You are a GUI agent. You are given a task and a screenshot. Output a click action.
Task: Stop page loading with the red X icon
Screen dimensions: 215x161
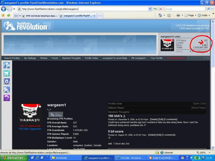click(161, 9)
